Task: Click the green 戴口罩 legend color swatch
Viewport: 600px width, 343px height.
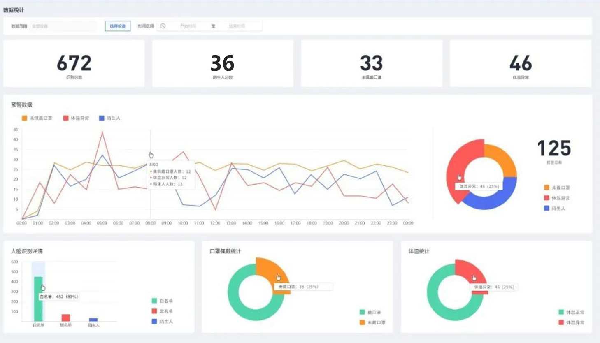Action: click(x=362, y=312)
